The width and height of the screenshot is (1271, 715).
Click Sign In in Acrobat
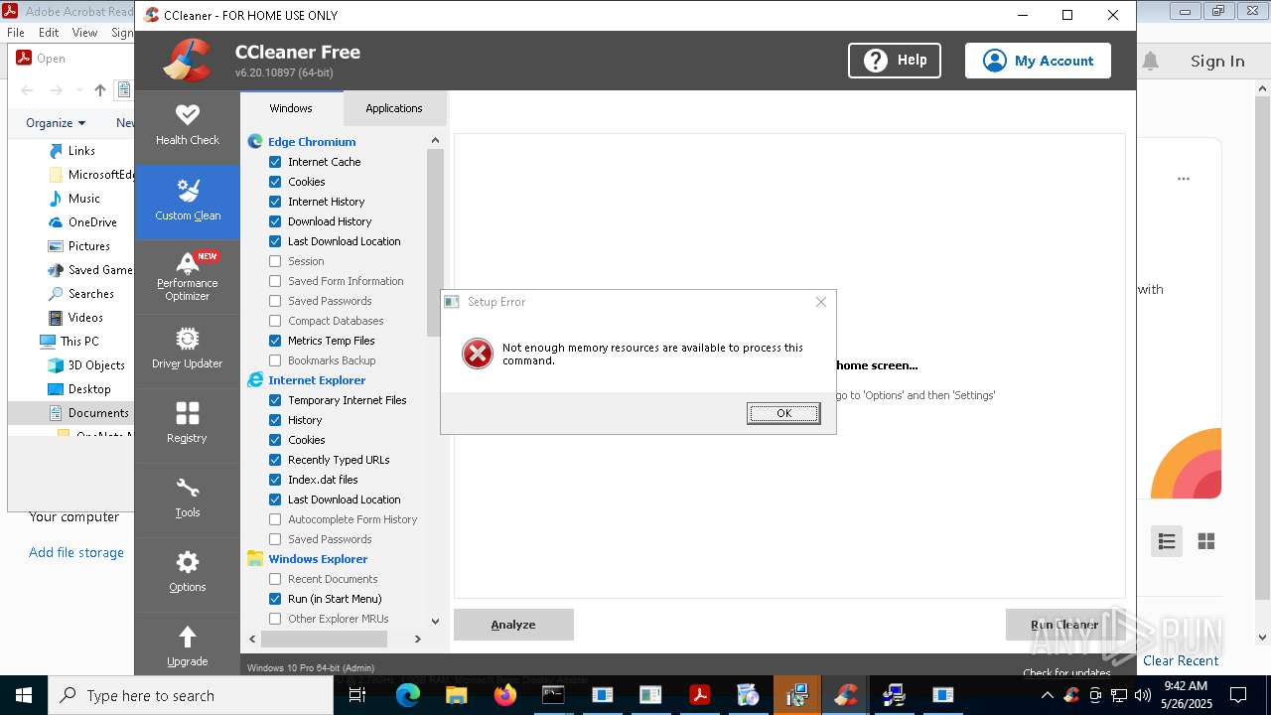click(1217, 62)
